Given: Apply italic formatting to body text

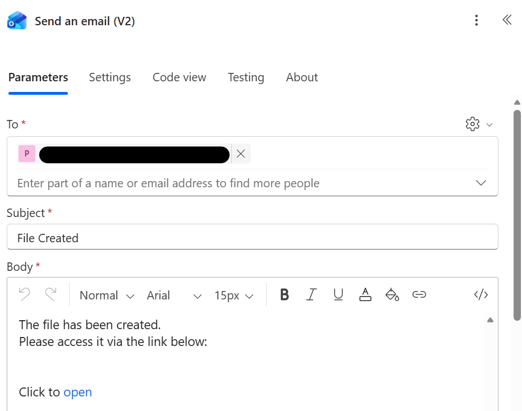Looking at the screenshot, I should click(312, 295).
